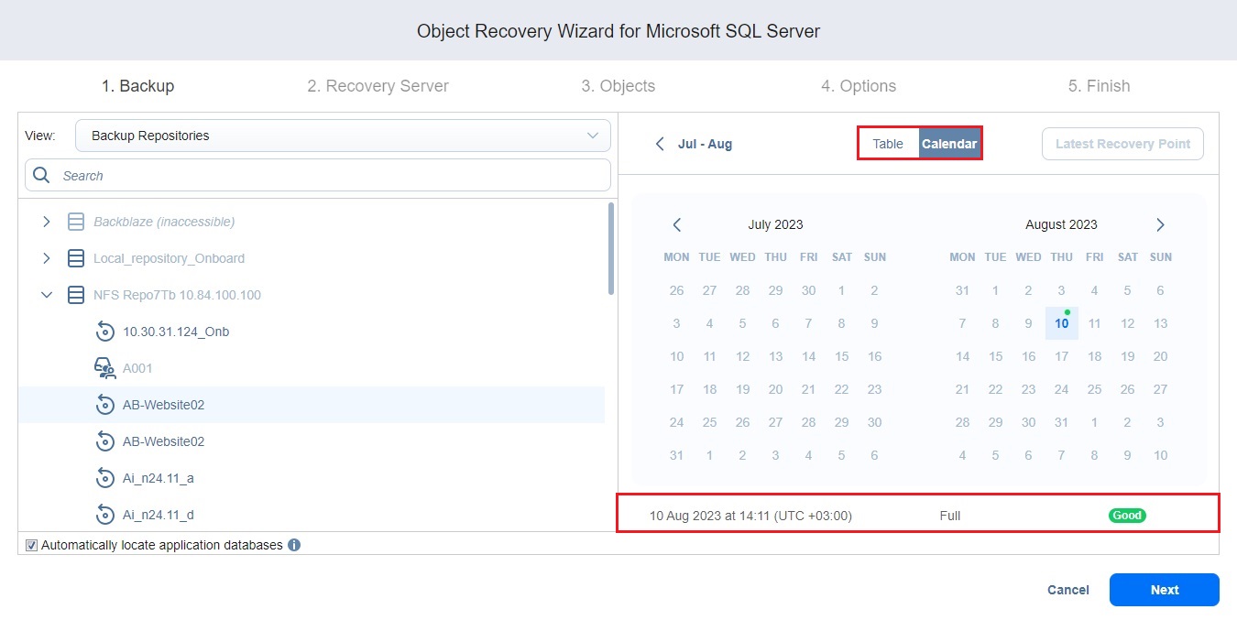Collapse the NFS Repo7Tb repository node

(47, 295)
